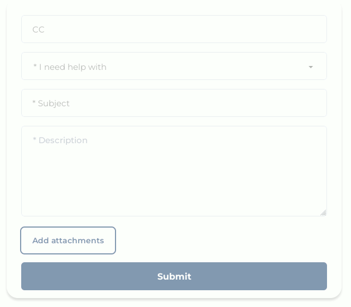Grab the textarea corner resize grip
Viewport: 351px width, 307px height.
323,212
